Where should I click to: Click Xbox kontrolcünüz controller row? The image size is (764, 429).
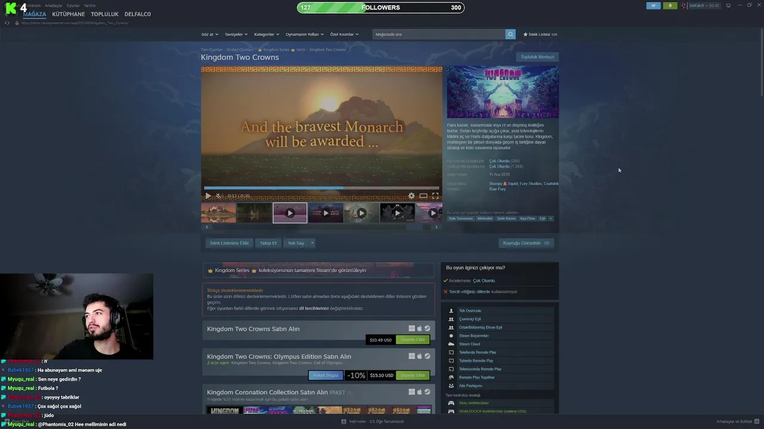[500, 403]
